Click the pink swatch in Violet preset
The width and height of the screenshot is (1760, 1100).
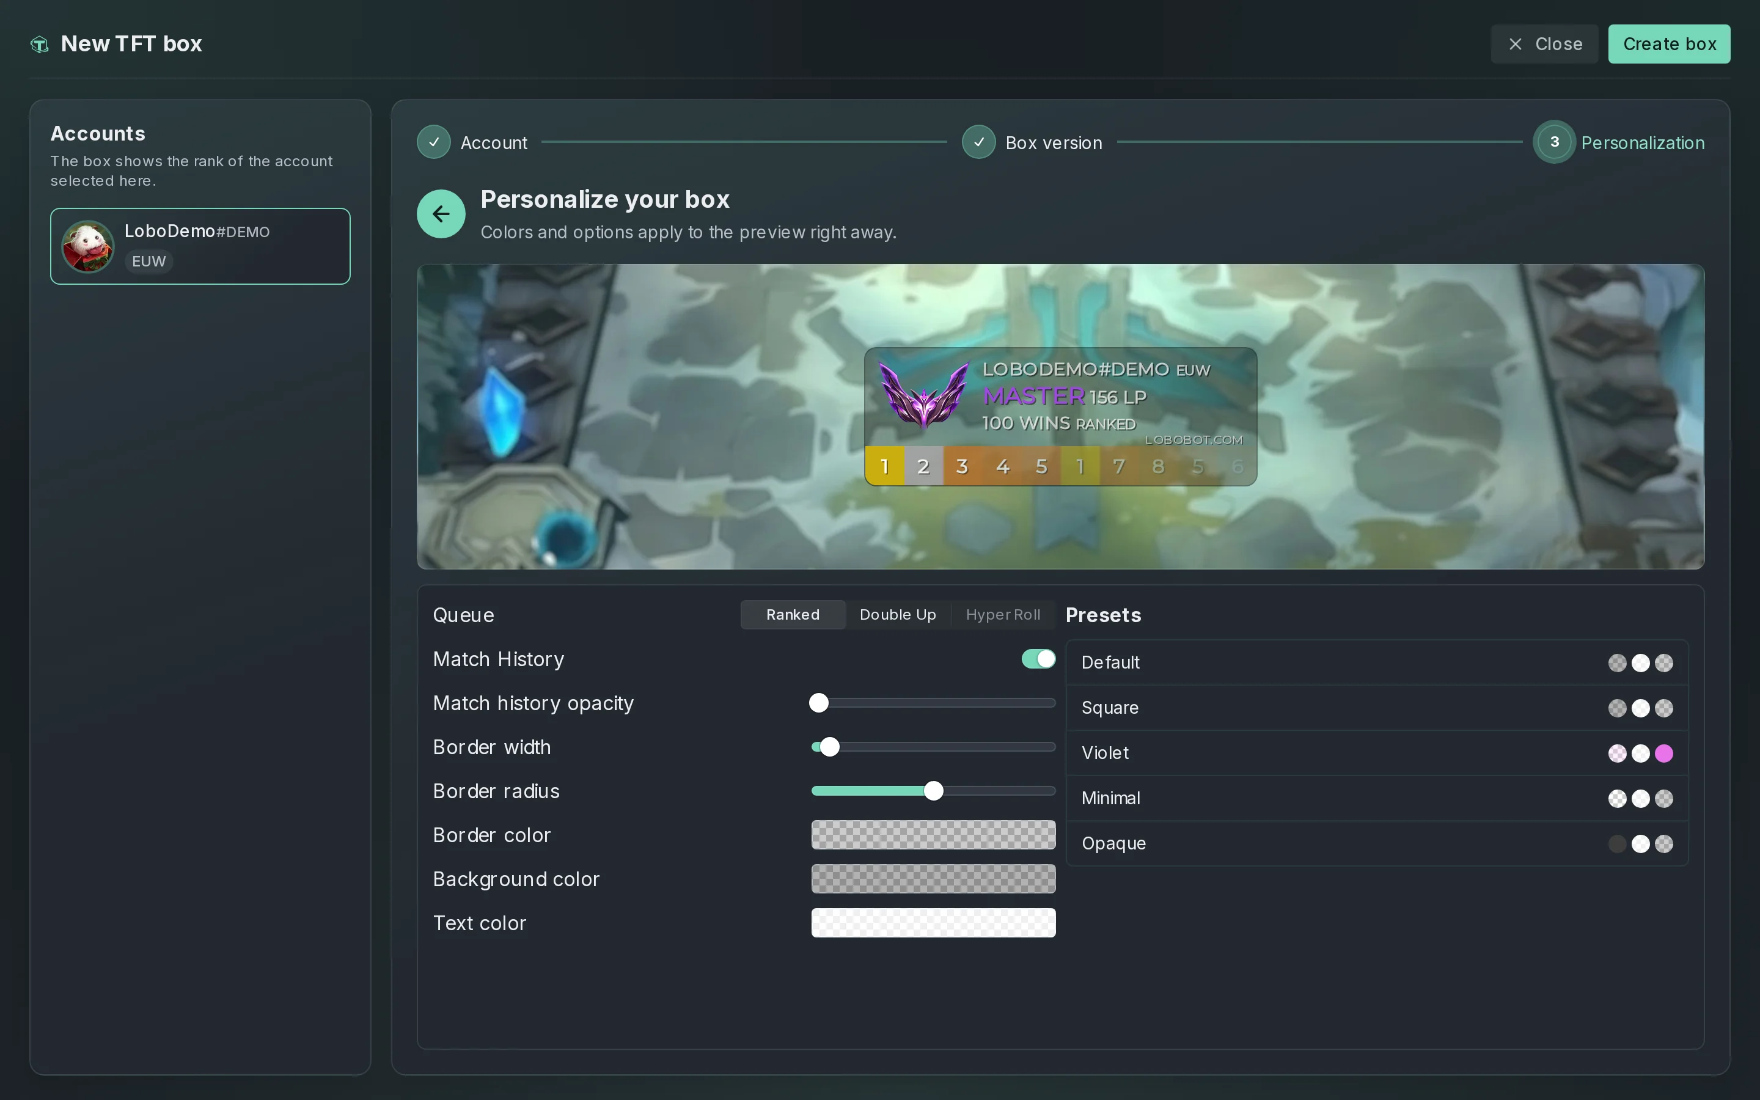1663,754
